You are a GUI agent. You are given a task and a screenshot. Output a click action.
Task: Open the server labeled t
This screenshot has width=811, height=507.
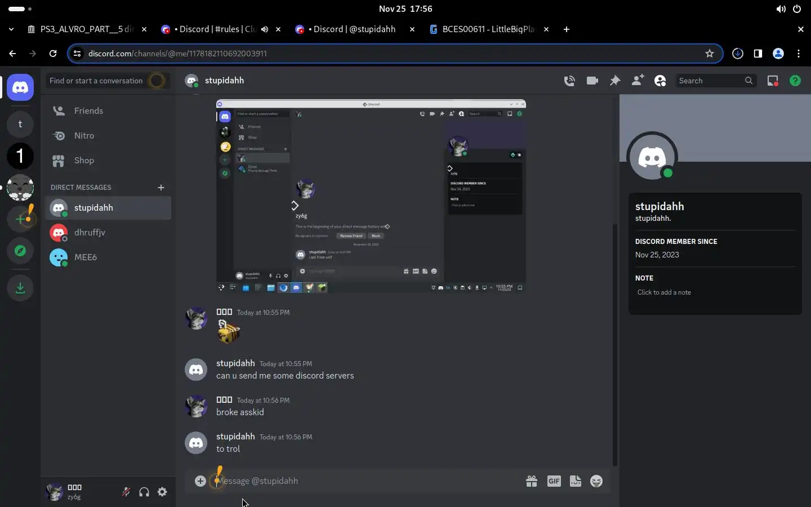point(20,124)
